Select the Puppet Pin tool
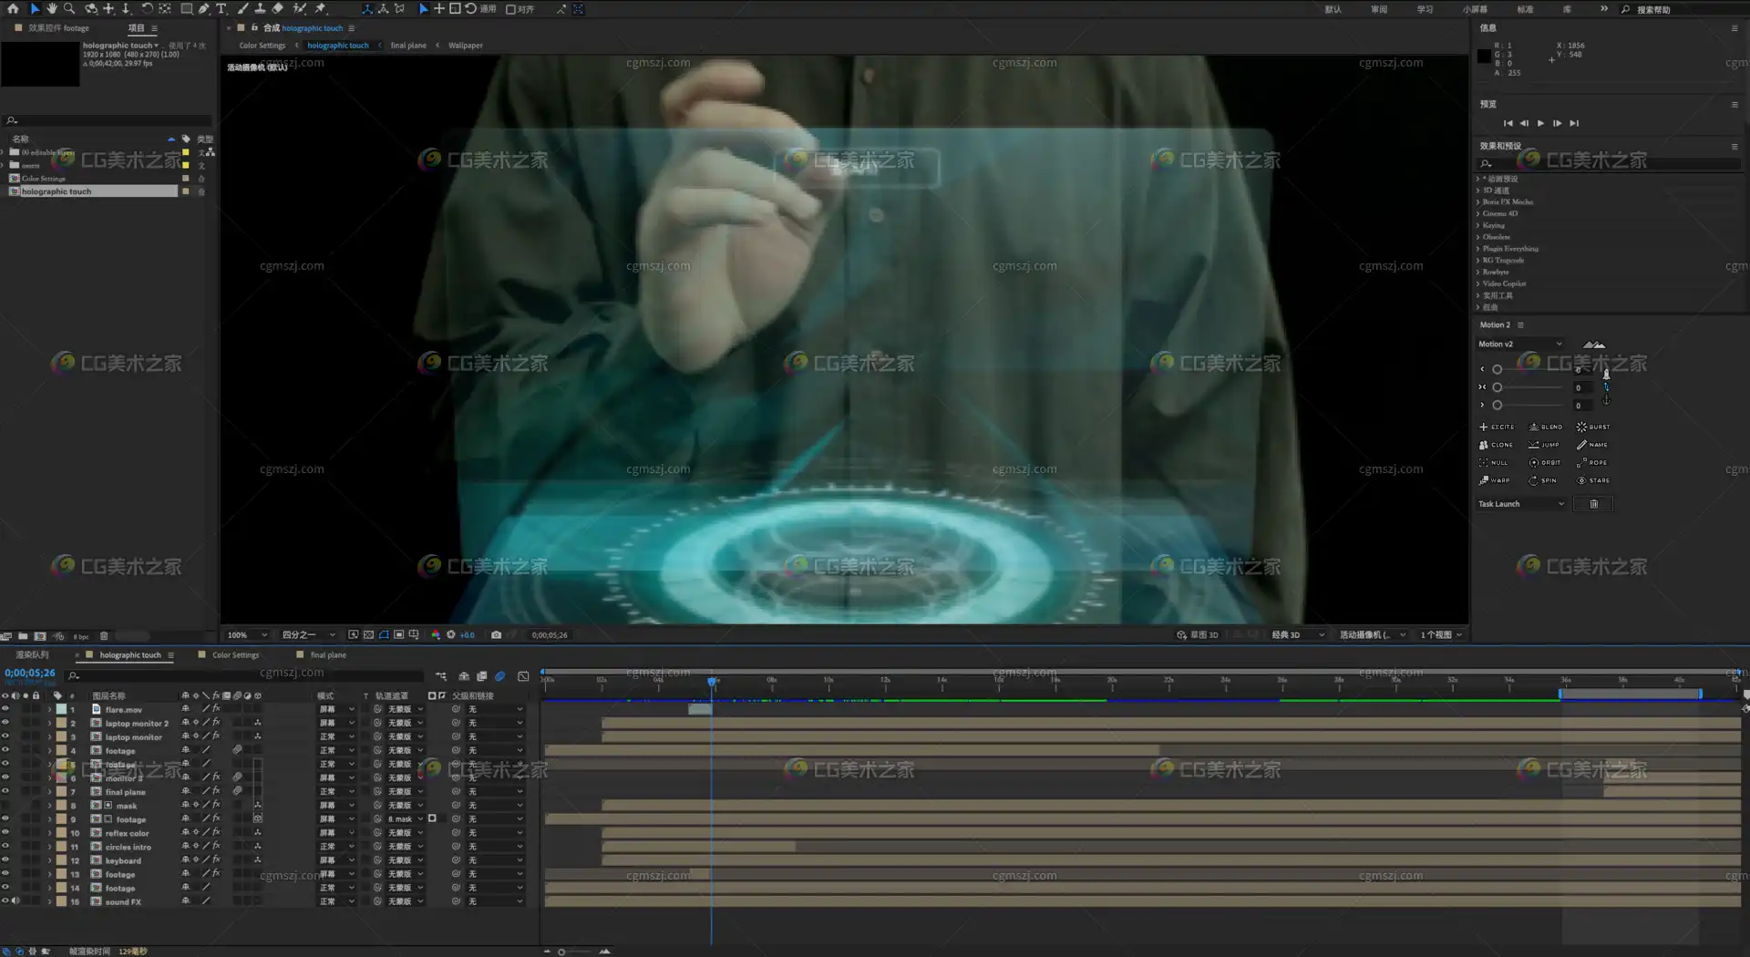 (321, 8)
